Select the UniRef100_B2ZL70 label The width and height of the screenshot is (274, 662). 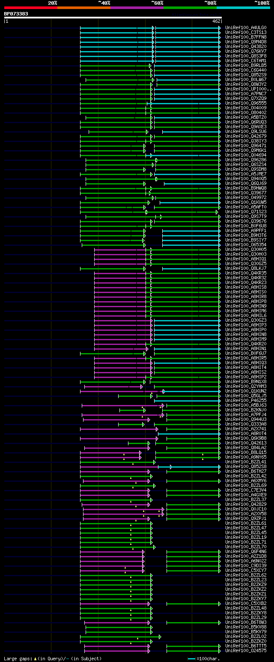246,547
